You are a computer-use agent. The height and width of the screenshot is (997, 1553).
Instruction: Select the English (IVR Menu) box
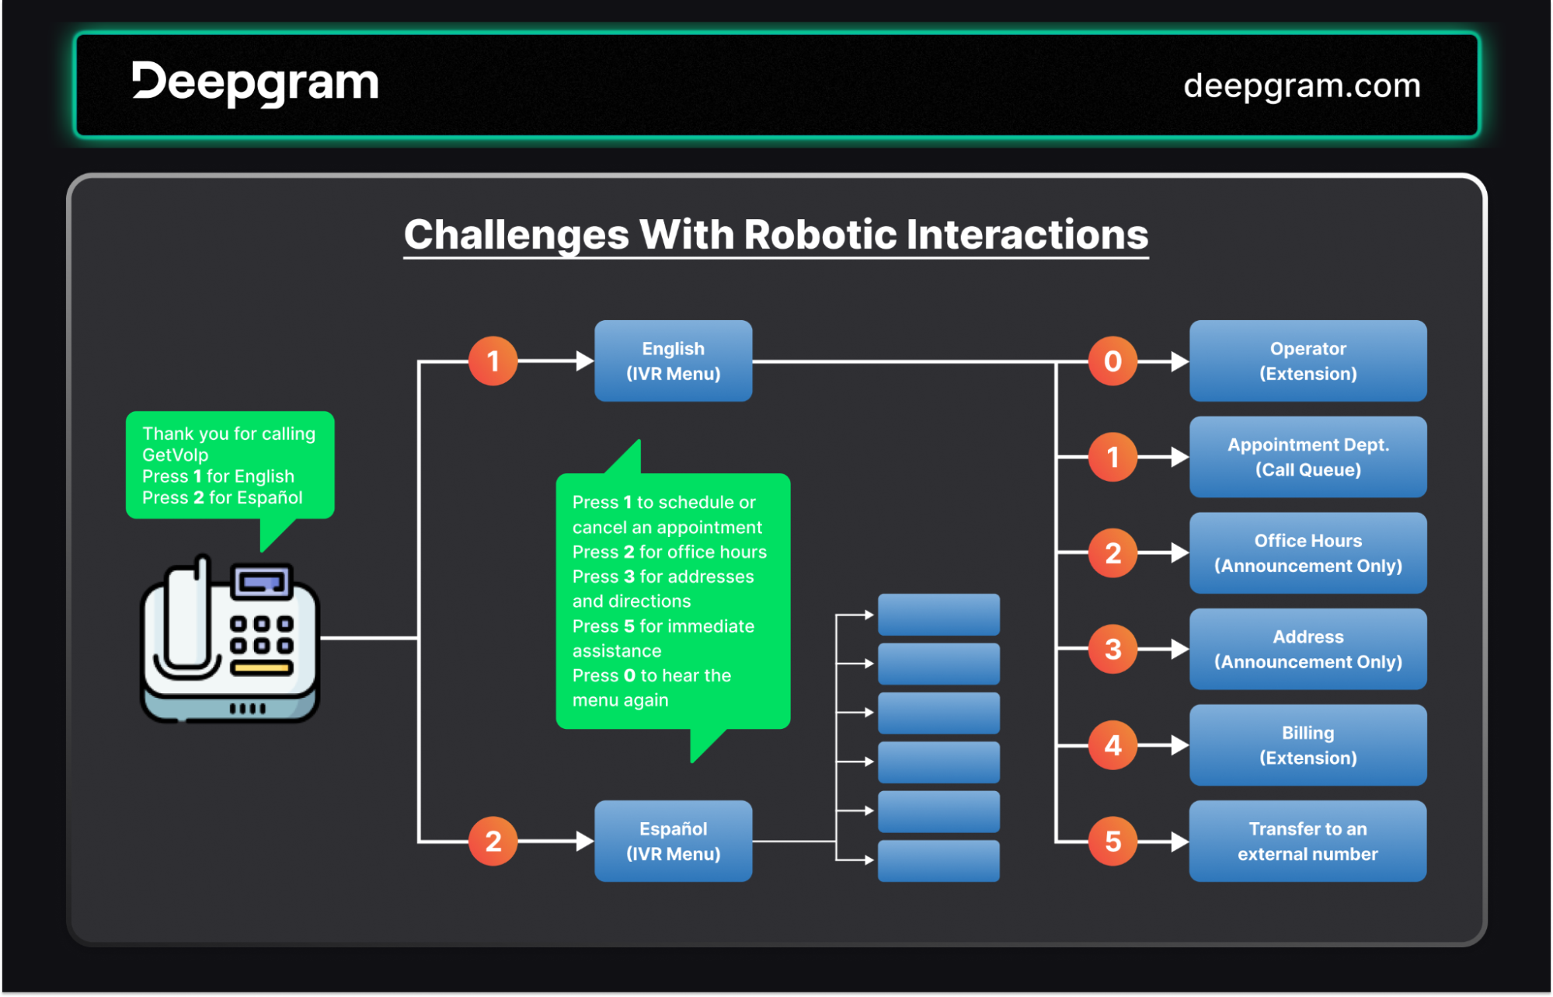click(x=673, y=361)
